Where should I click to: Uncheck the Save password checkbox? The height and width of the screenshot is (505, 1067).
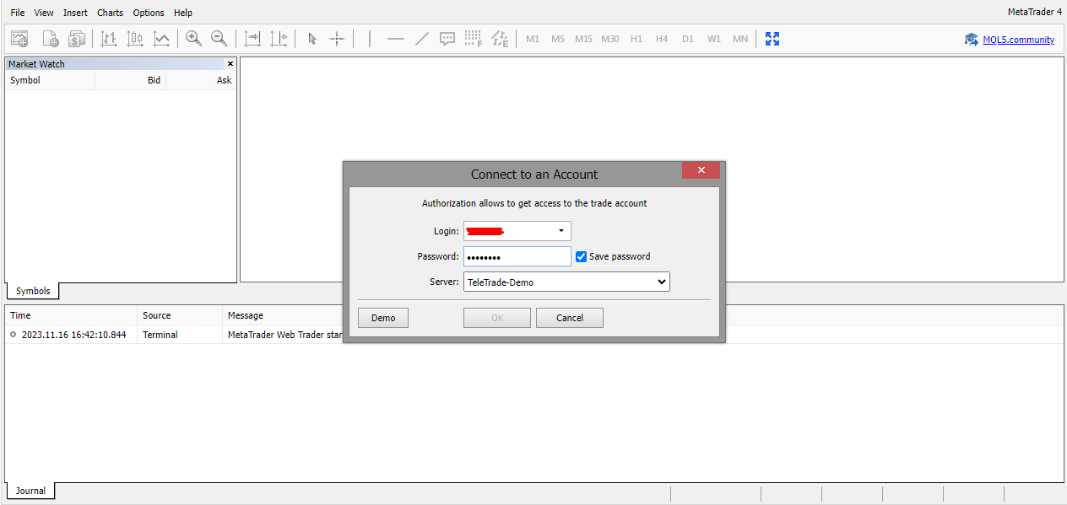pyautogui.click(x=581, y=256)
